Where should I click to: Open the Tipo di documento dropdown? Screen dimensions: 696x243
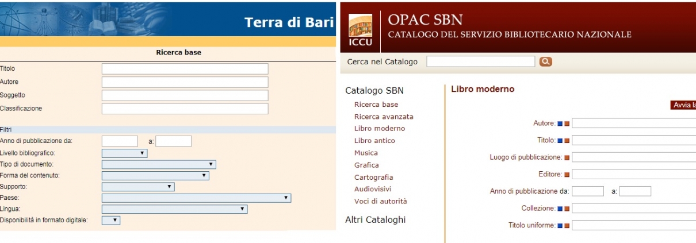(x=159, y=164)
